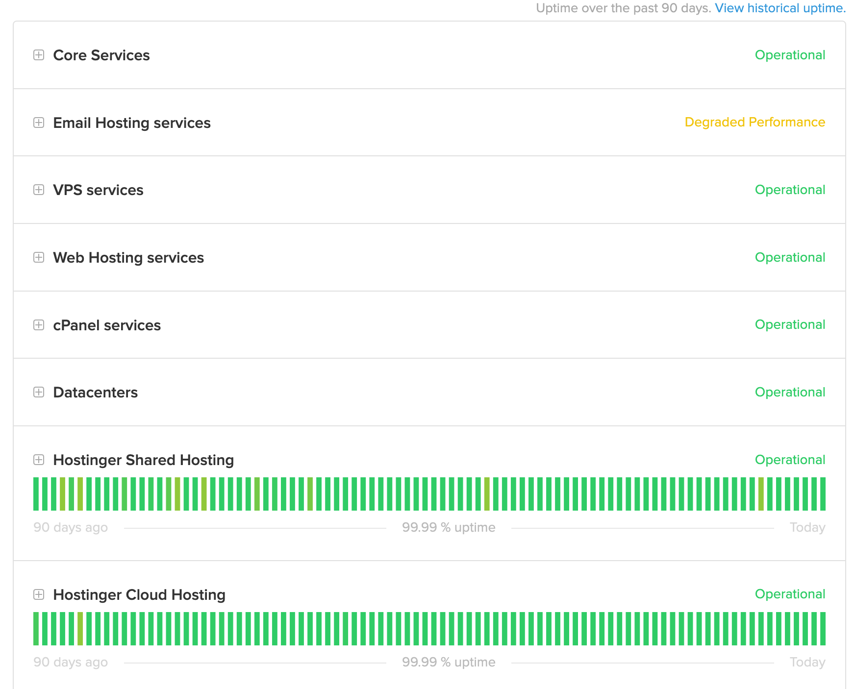The width and height of the screenshot is (855, 689).
Task: Click the last uptime bar of Cloud Hosting
Action: coord(823,629)
